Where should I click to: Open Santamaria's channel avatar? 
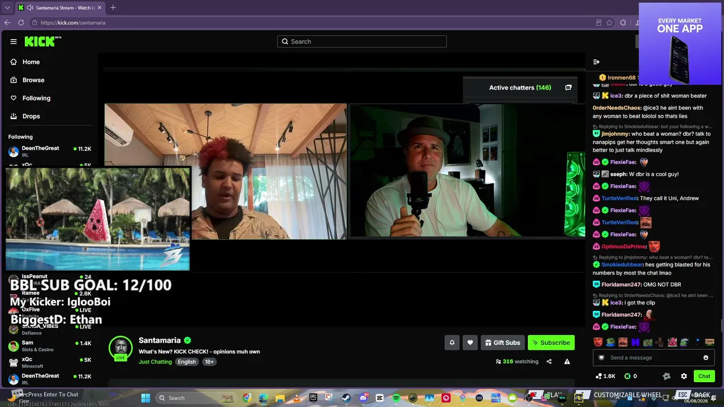point(120,348)
